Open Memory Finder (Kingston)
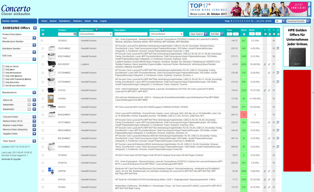 19,130
